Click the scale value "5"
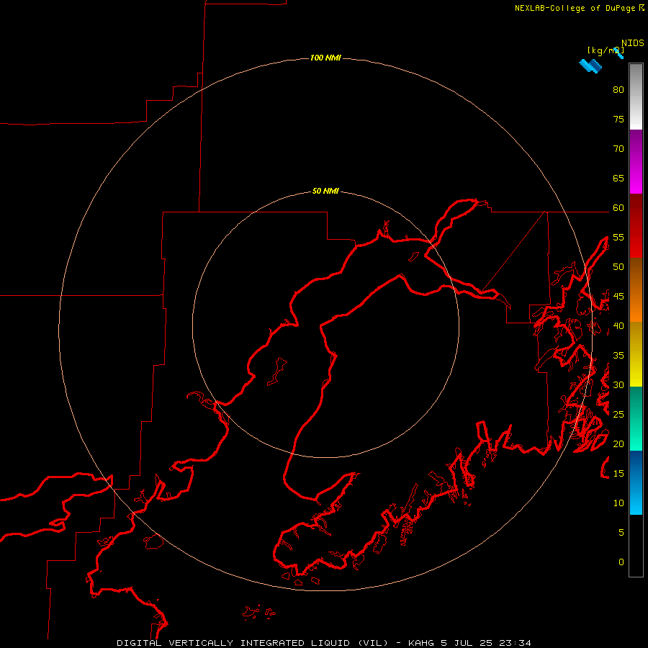The height and width of the screenshot is (648, 648). coord(621,533)
